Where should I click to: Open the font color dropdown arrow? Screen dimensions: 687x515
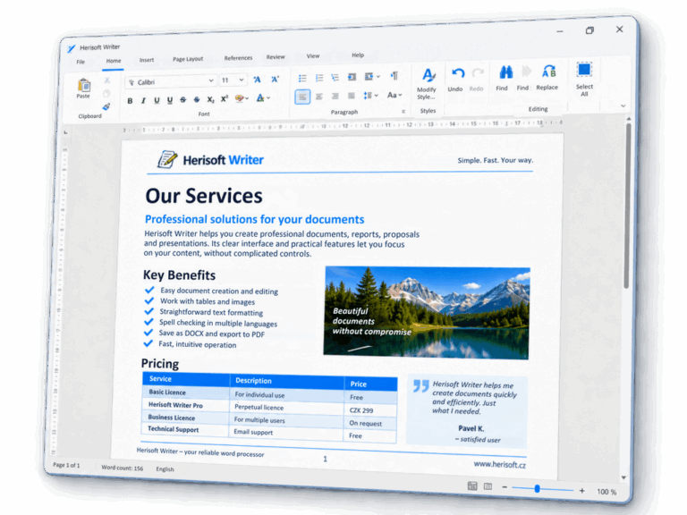tap(268, 97)
